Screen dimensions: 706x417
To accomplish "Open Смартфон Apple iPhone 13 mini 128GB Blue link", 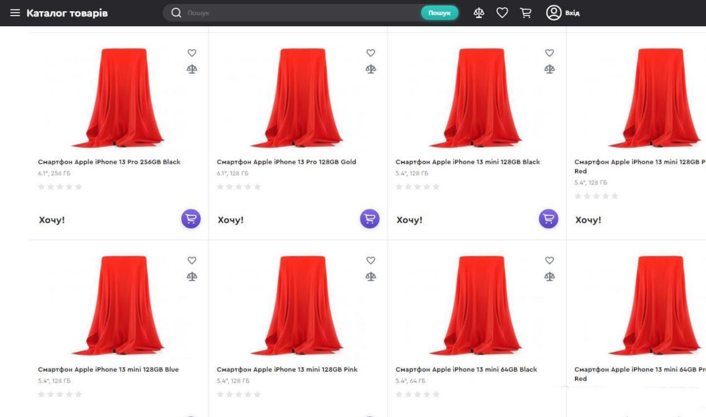I will click(108, 370).
